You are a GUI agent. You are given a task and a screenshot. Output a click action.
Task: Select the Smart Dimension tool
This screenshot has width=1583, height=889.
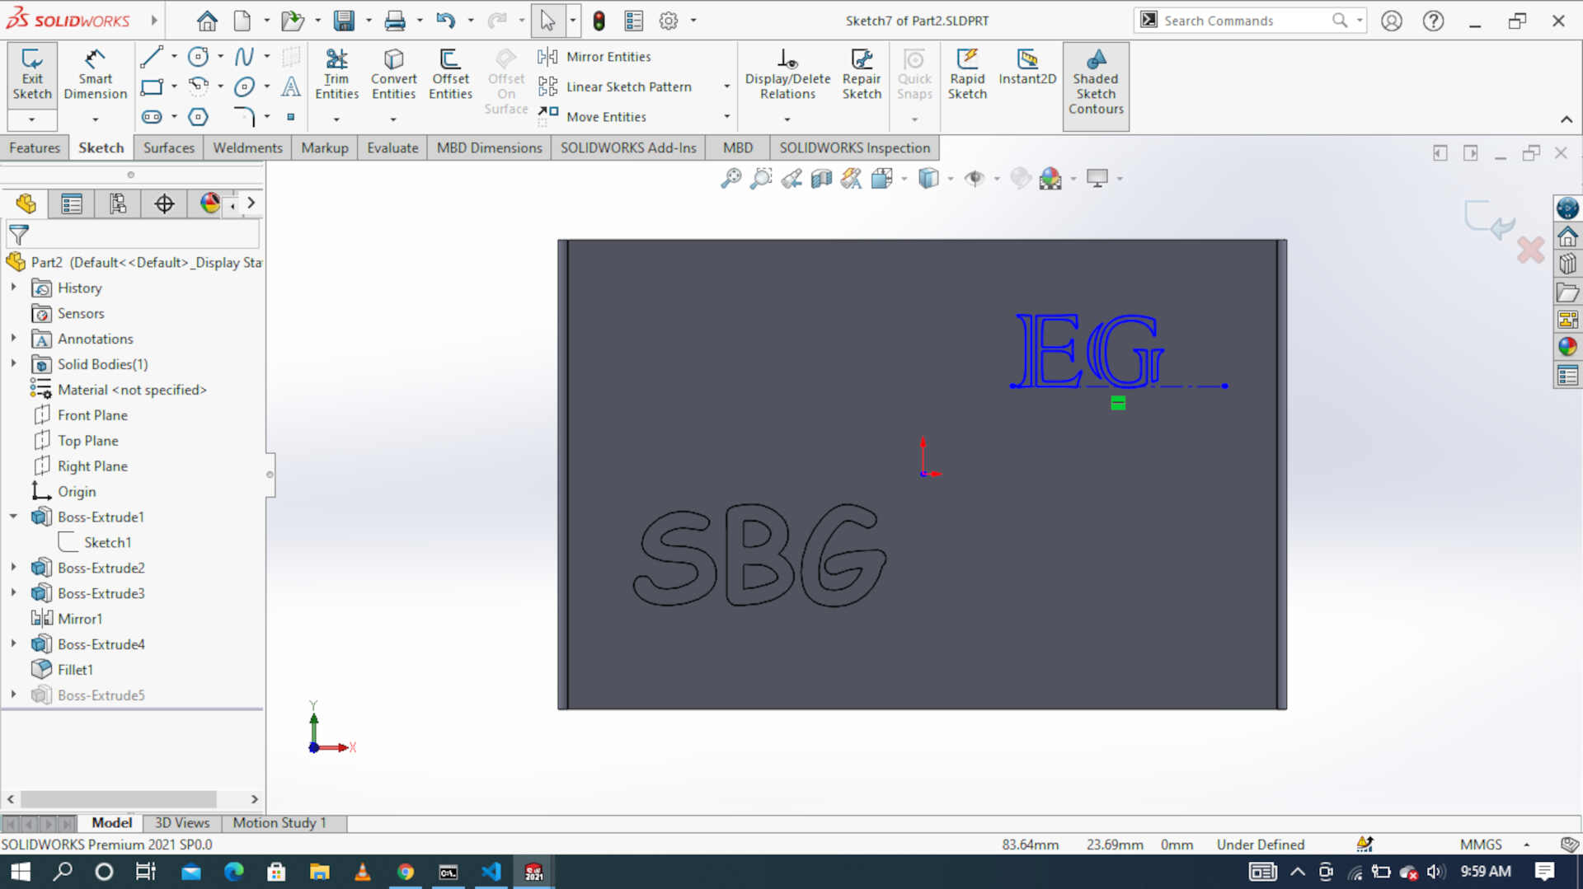click(95, 74)
